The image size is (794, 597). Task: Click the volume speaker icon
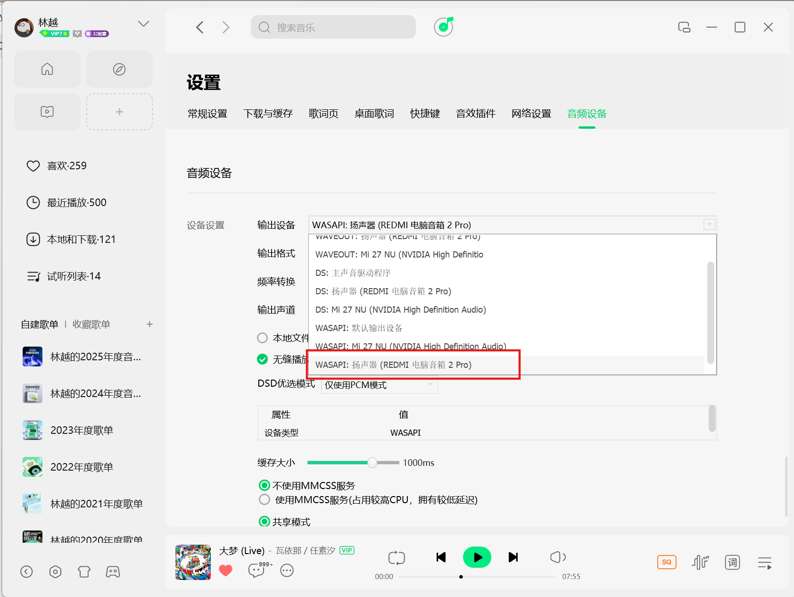coord(557,557)
